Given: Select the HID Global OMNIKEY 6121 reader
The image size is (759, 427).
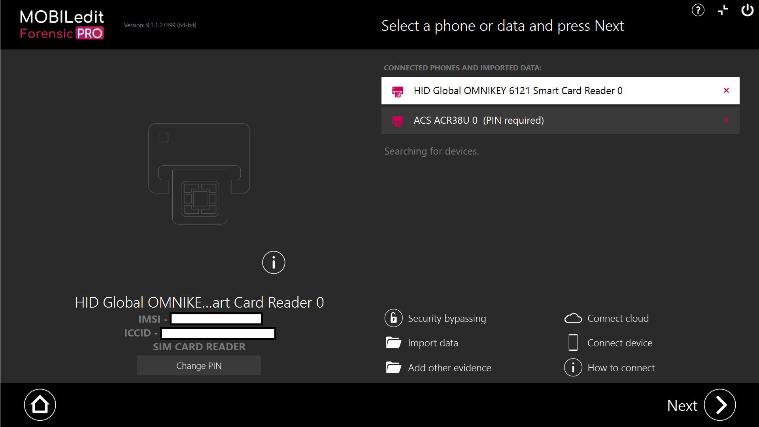Looking at the screenshot, I should tap(518, 91).
